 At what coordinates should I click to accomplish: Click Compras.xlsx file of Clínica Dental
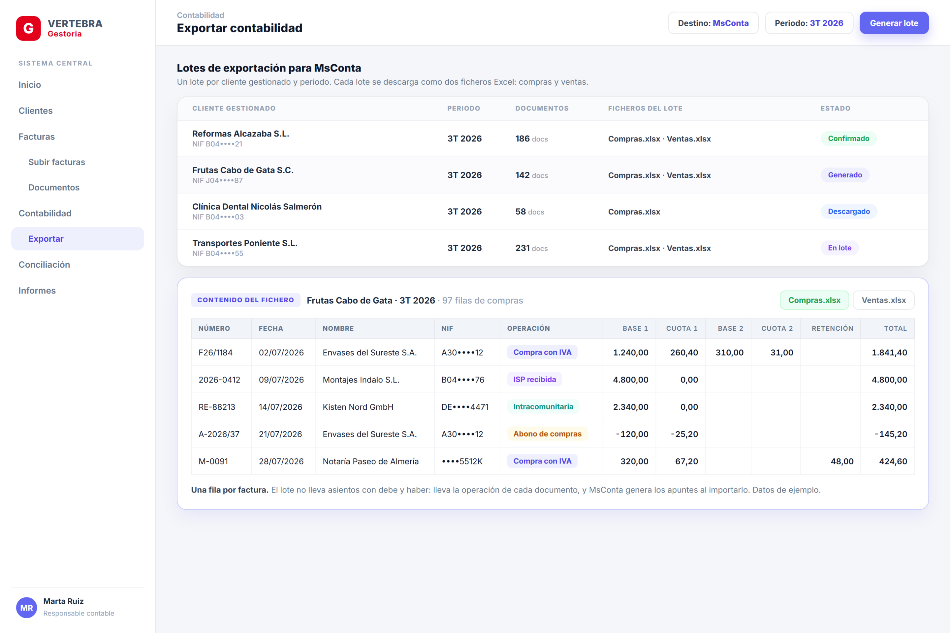[634, 212]
